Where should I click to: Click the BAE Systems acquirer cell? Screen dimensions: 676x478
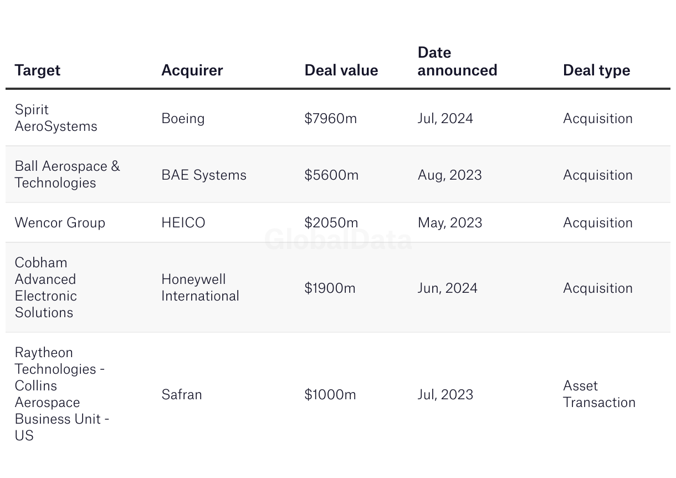pyautogui.click(x=203, y=175)
